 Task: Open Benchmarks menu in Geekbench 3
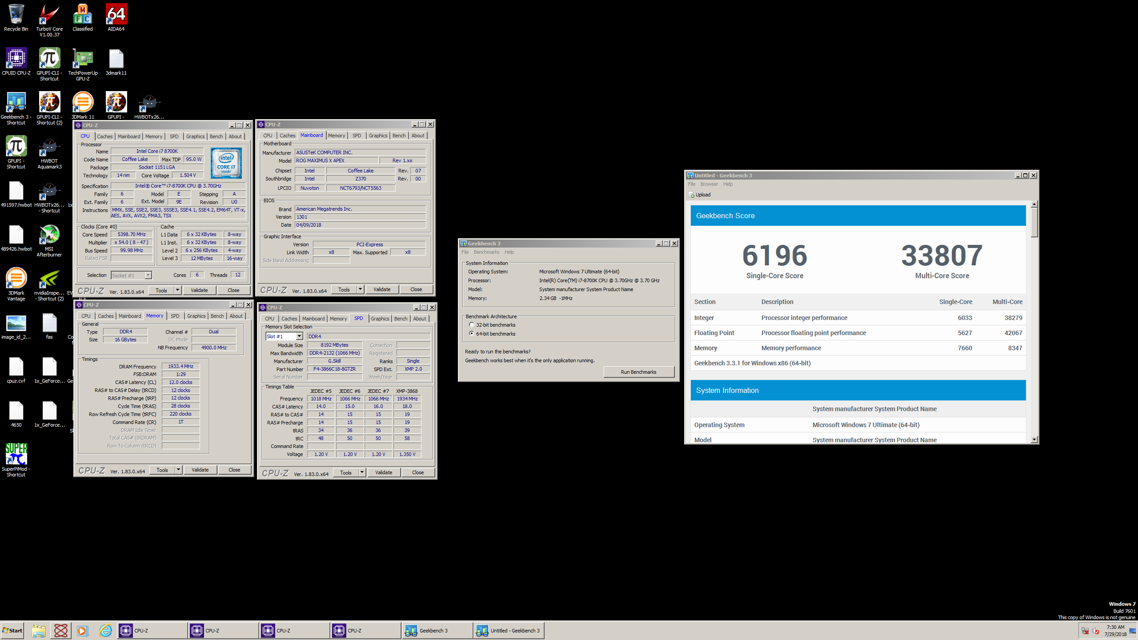point(486,252)
